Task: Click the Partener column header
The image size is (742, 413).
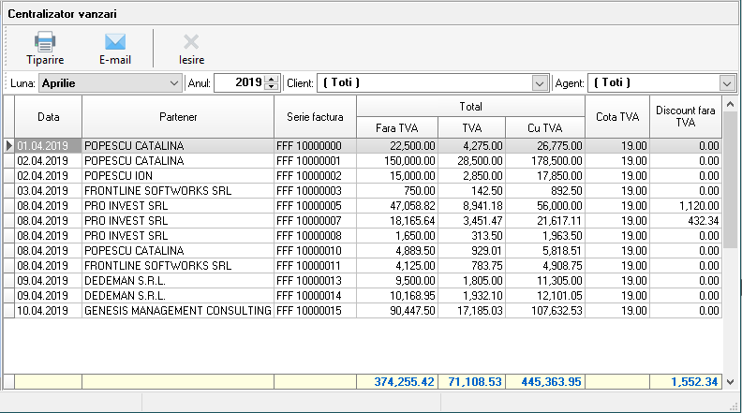Action: pos(177,117)
